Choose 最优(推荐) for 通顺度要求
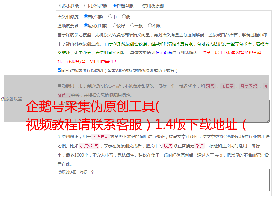Image resolution: width=273 pixels, height=197 pixels. click(86, 25)
